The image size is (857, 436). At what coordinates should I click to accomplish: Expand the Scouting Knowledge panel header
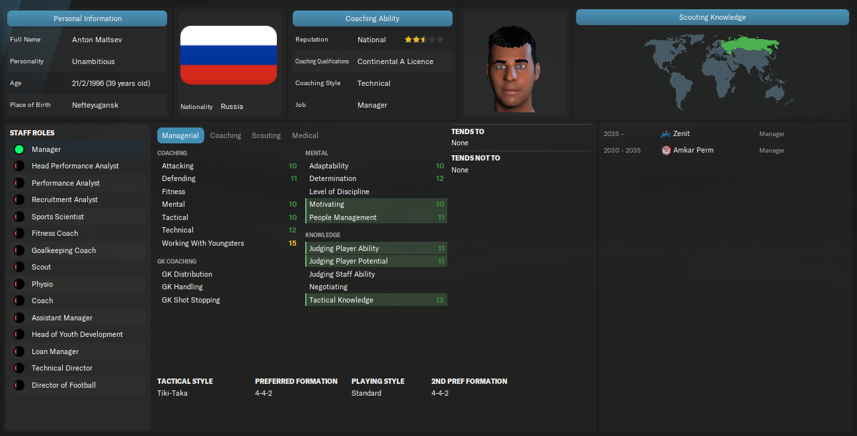[x=712, y=17]
